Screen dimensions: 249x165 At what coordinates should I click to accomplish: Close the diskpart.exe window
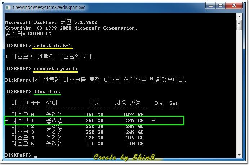pos(234,6)
